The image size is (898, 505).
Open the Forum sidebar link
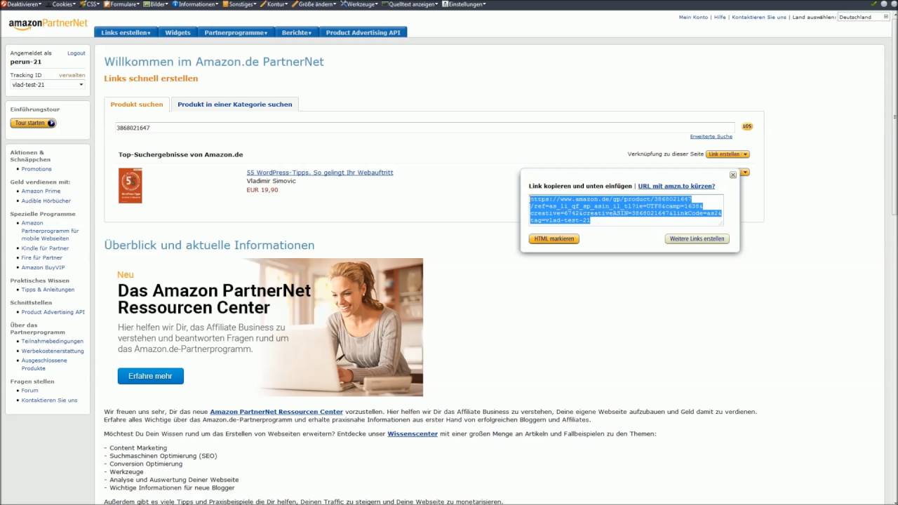(x=29, y=391)
